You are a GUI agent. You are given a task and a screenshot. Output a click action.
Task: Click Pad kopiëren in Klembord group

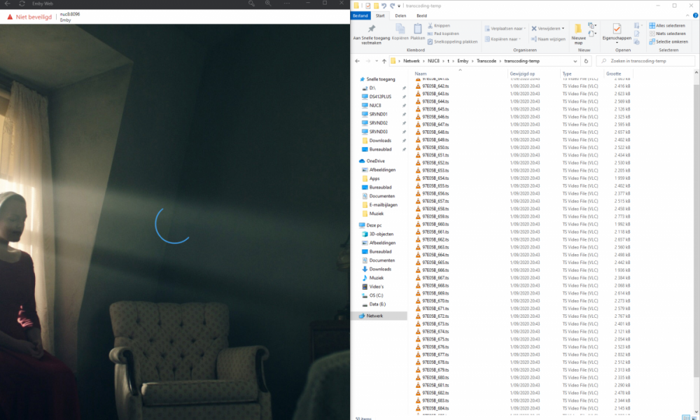point(443,34)
